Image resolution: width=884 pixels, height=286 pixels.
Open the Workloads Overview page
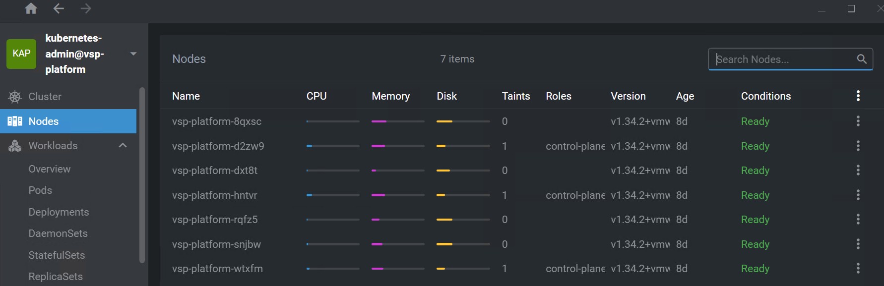[50, 169]
